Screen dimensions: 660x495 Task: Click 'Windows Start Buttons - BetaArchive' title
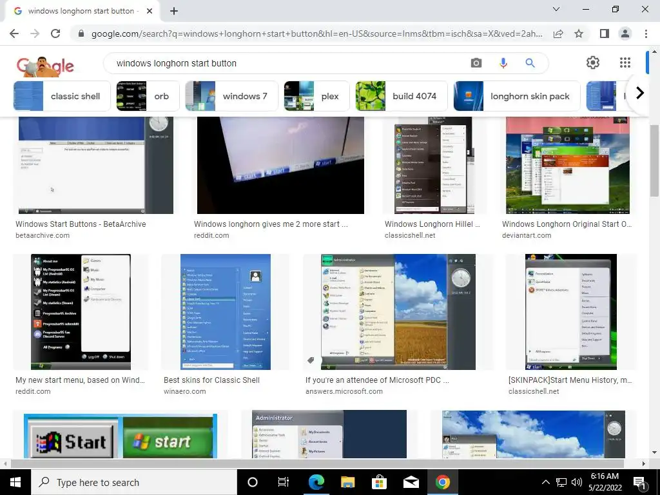click(81, 224)
